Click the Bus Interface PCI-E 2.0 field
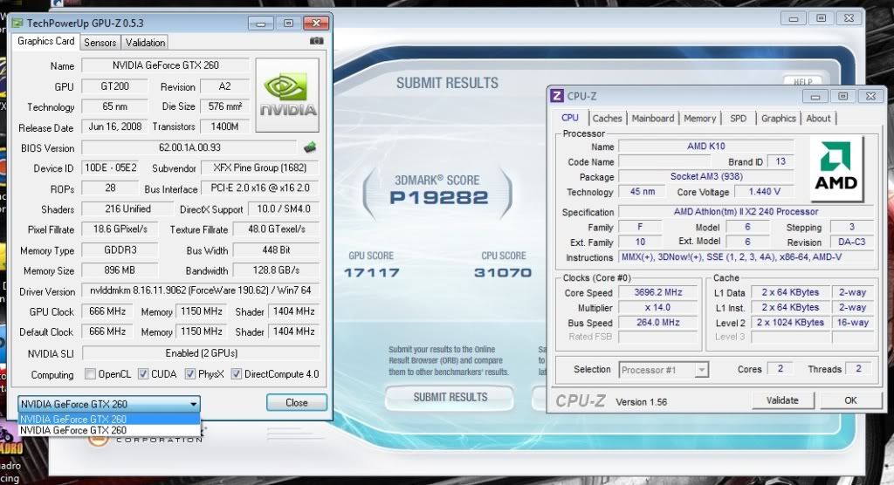 (x=260, y=188)
